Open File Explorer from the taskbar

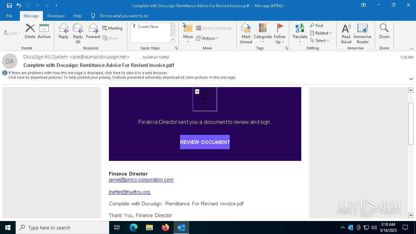pos(149,227)
